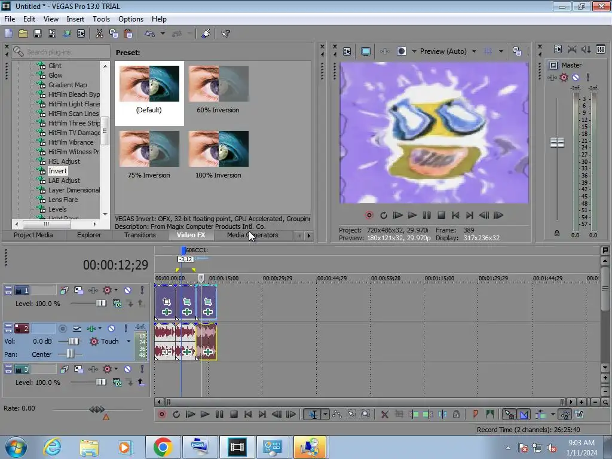The height and width of the screenshot is (459, 612).
Task: Expand the Undo history dropdown arrow
Action: 163,33
